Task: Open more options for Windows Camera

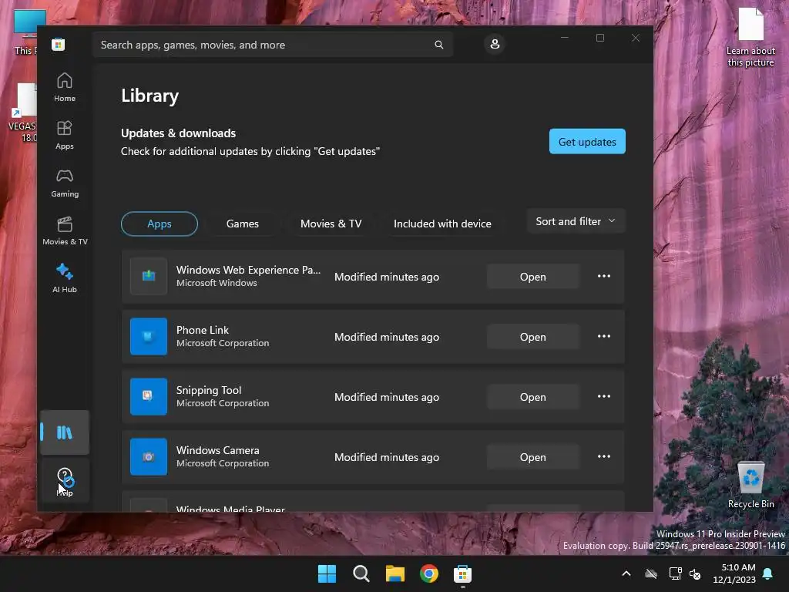Action: [604, 456]
